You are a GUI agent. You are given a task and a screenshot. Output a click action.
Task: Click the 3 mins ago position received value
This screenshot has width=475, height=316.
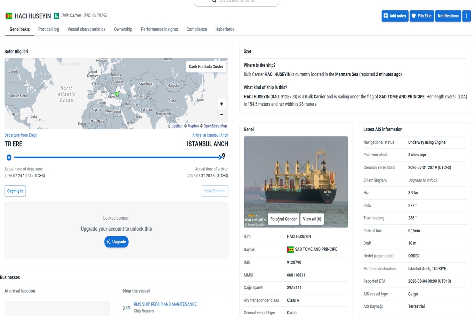point(417,155)
